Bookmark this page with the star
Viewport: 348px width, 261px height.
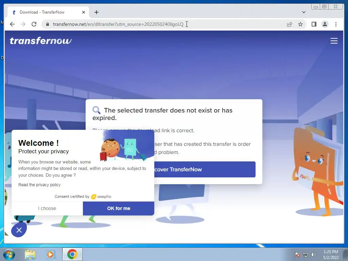tap(300, 24)
